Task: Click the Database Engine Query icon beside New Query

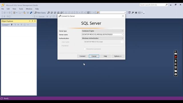Action: (x=49, y=13)
